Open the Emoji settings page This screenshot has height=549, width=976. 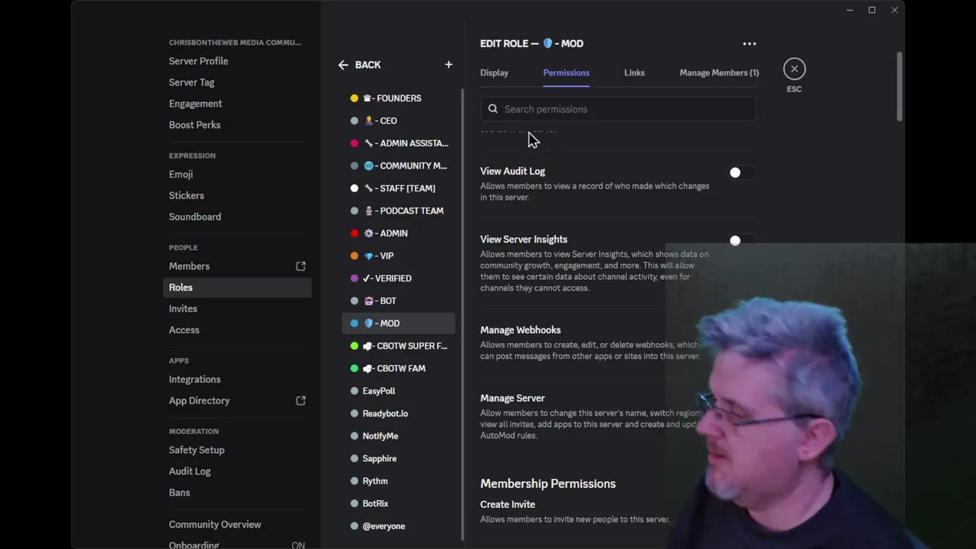click(x=237, y=174)
